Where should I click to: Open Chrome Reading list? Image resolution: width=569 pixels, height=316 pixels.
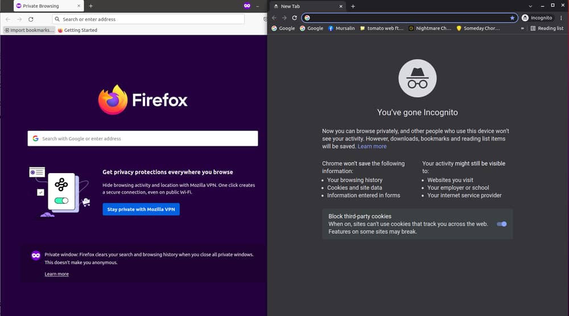click(547, 28)
